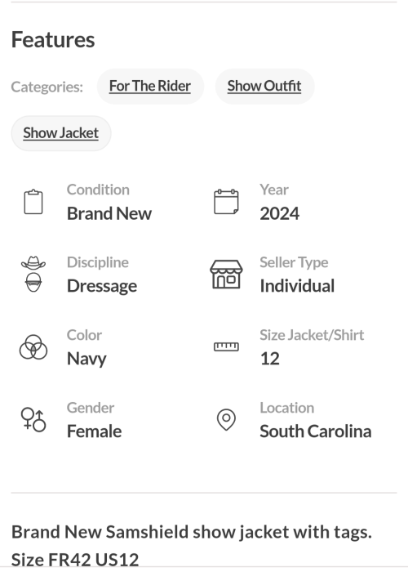Click the Dressage discipline value
The height and width of the screenshot is (572, 408).
[x=102, y=286]
